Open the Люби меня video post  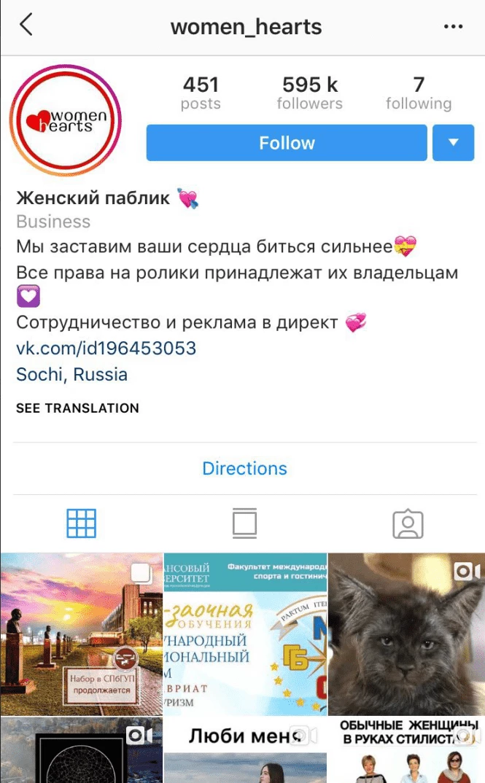coord(245,750)
